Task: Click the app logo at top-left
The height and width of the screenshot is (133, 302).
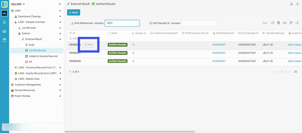Action: [4, 4]
